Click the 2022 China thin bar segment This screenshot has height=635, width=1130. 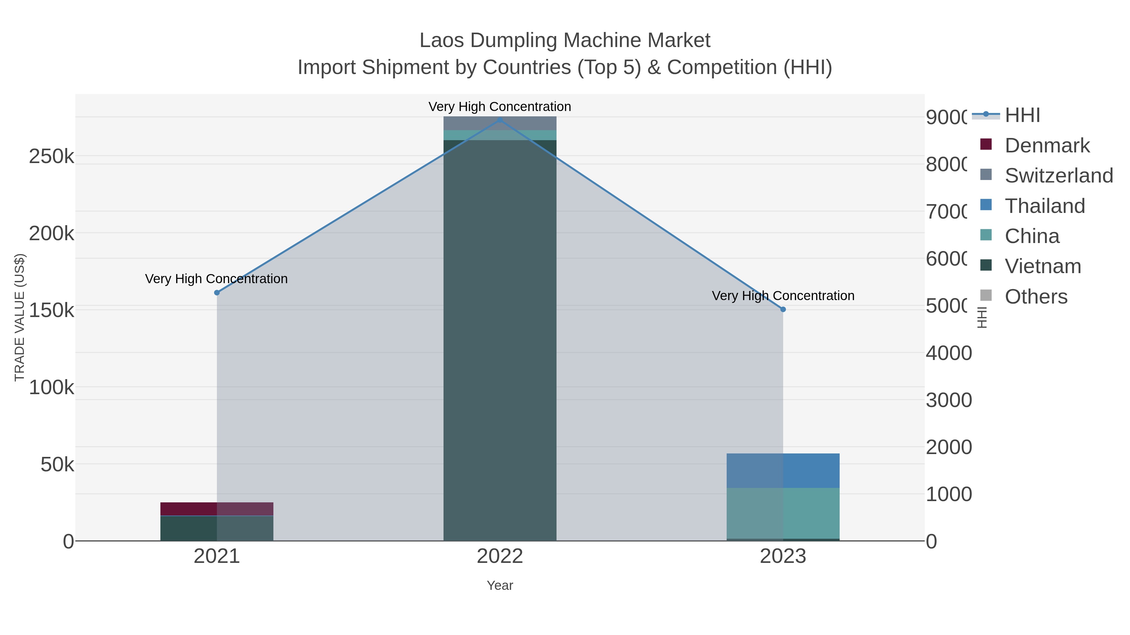point(500,135)
